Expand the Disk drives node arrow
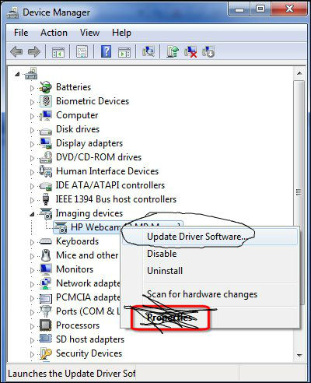 click(x=32, y=130)
